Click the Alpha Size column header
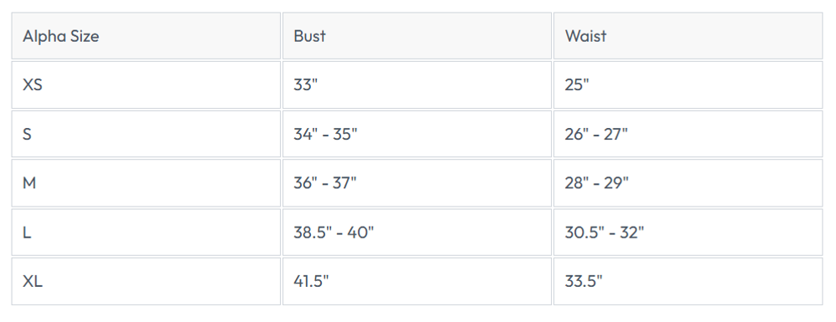836x322 pixels. pos(146,36)
